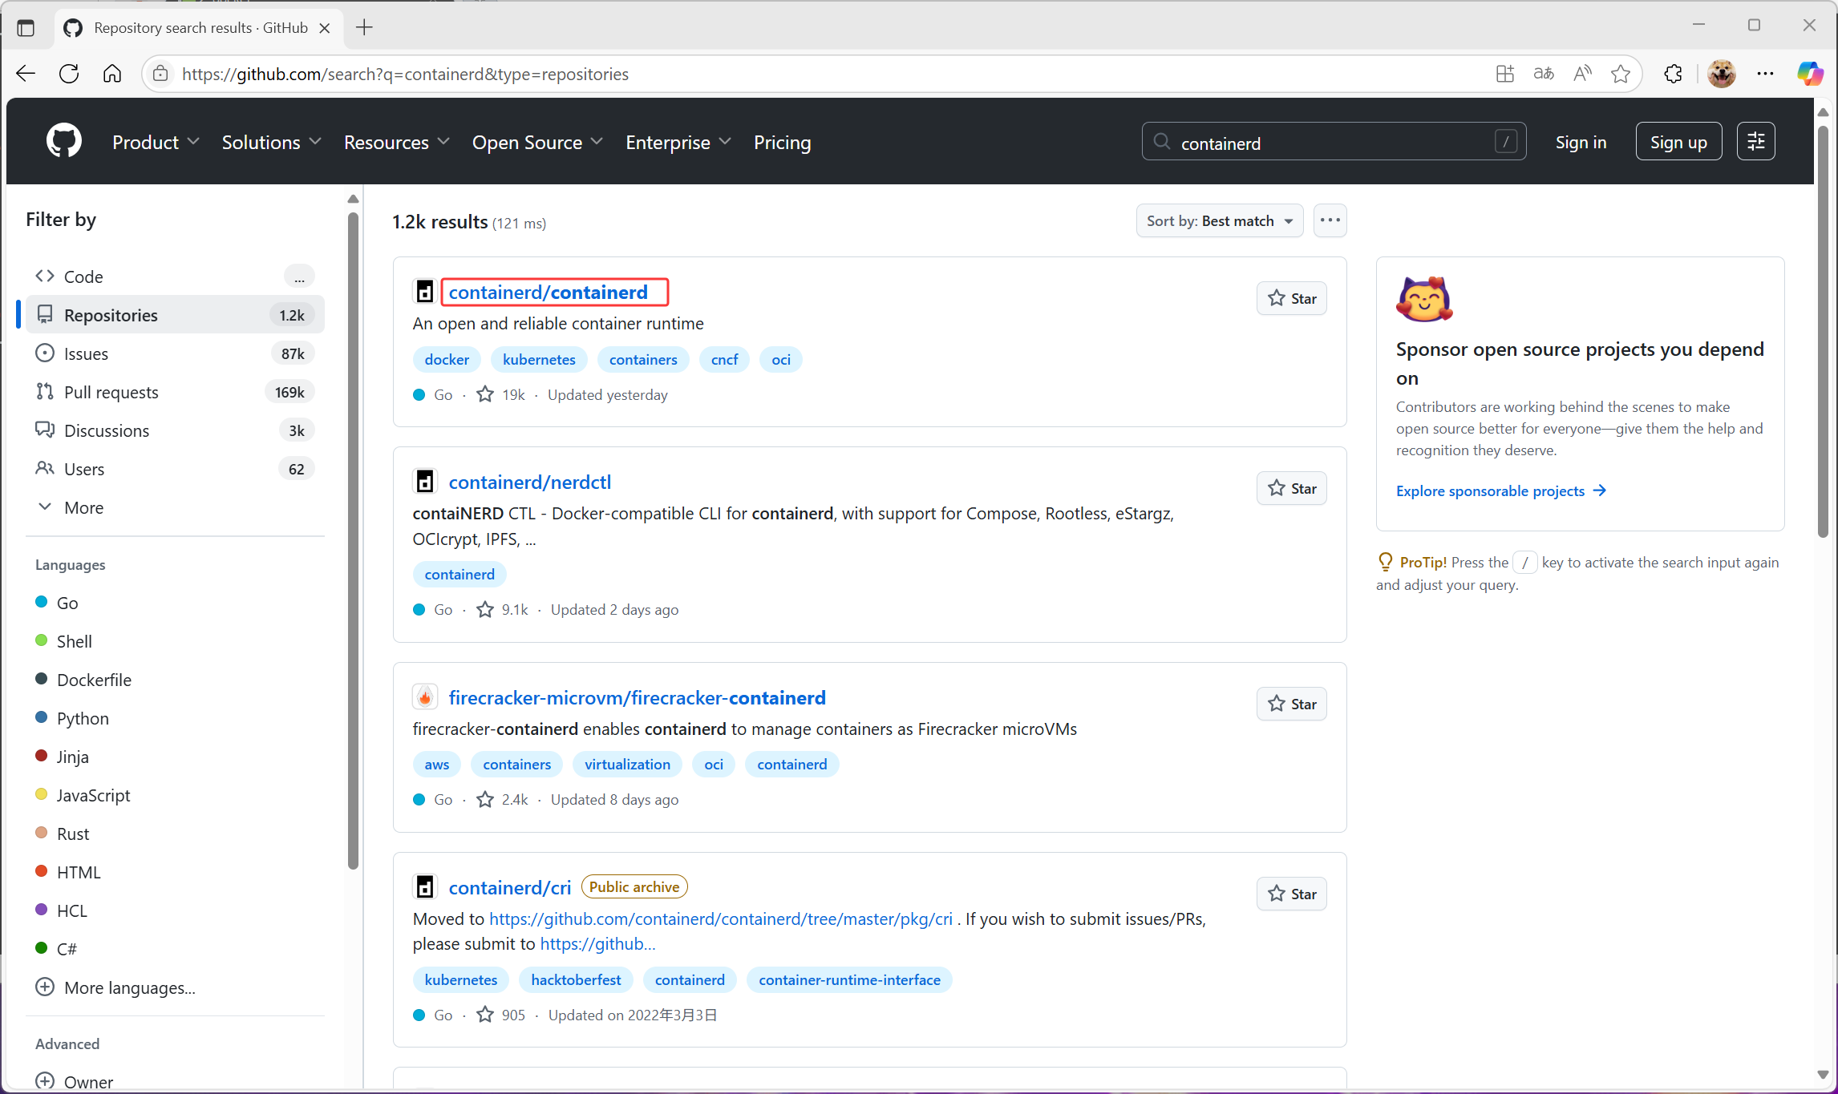
Task: Click the GitHub Octocat logo
Action: (x=64, y=142)
